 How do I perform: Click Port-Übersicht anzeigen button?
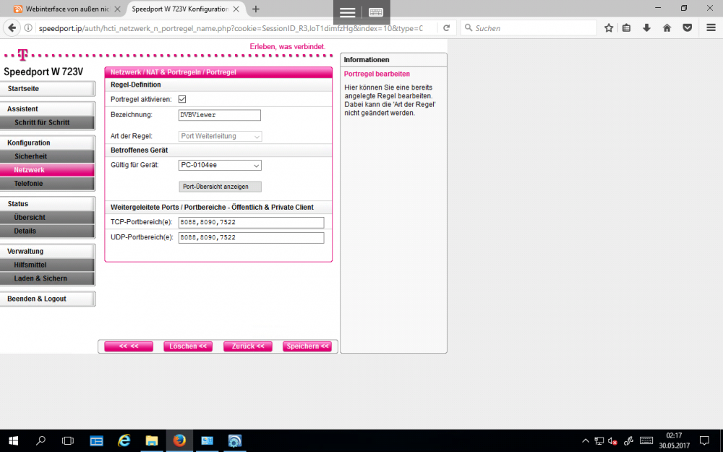pyautogui.click(x=220, y=187)
